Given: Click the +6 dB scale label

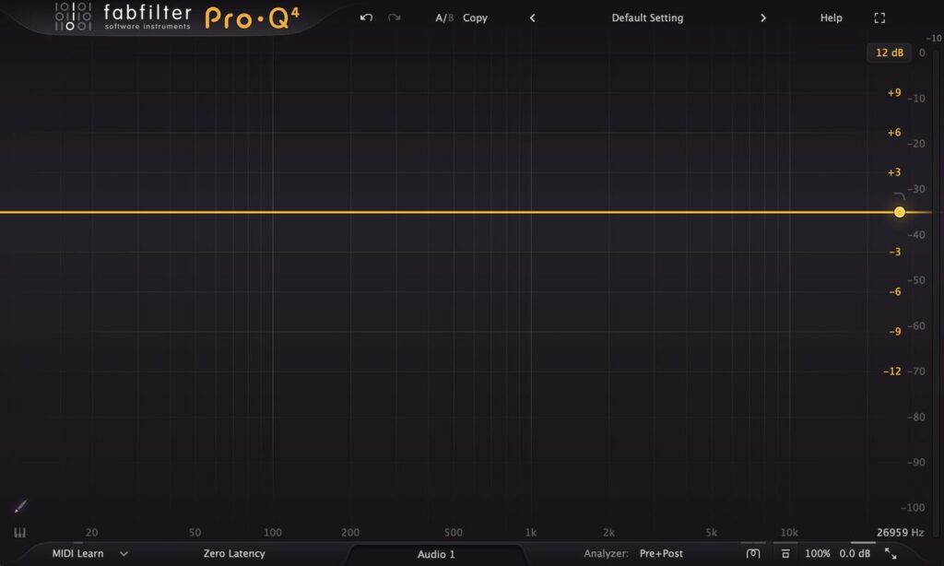Looking at the screenshot, I should coord(894,133).
